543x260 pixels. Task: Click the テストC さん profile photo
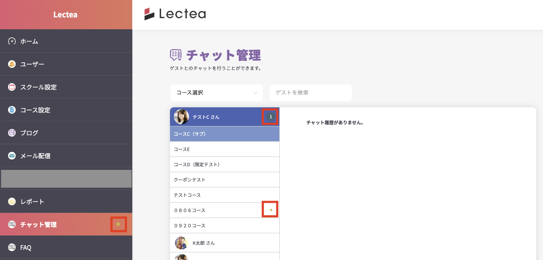pos(181,117)
